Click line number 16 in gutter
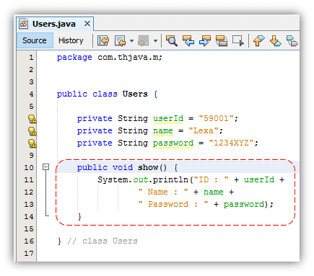 (x=29, y=241)
